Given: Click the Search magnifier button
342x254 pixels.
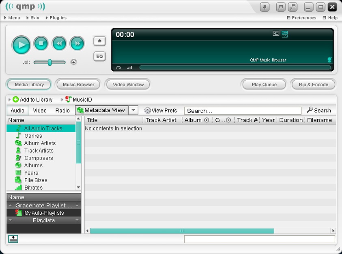Looking at the screenshot, I should (319, 110).
